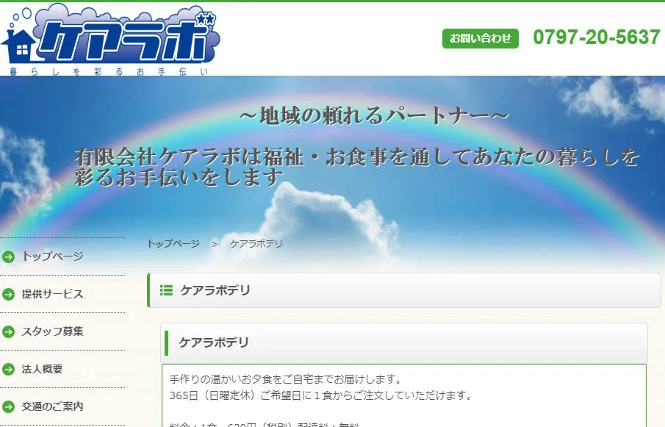This screenshot has height=427, width=665.
Task: Click the トップページ breadcrumb link
Action: click(x=173, y=244)
